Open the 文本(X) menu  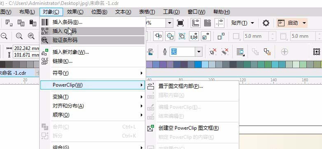pyautogui.click(x=123, y=12)
